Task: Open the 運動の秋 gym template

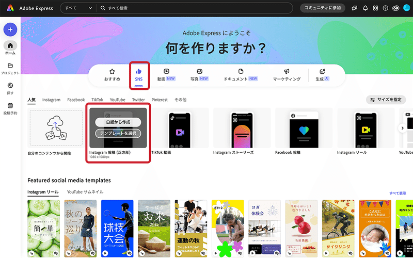Action: point(191,229)
